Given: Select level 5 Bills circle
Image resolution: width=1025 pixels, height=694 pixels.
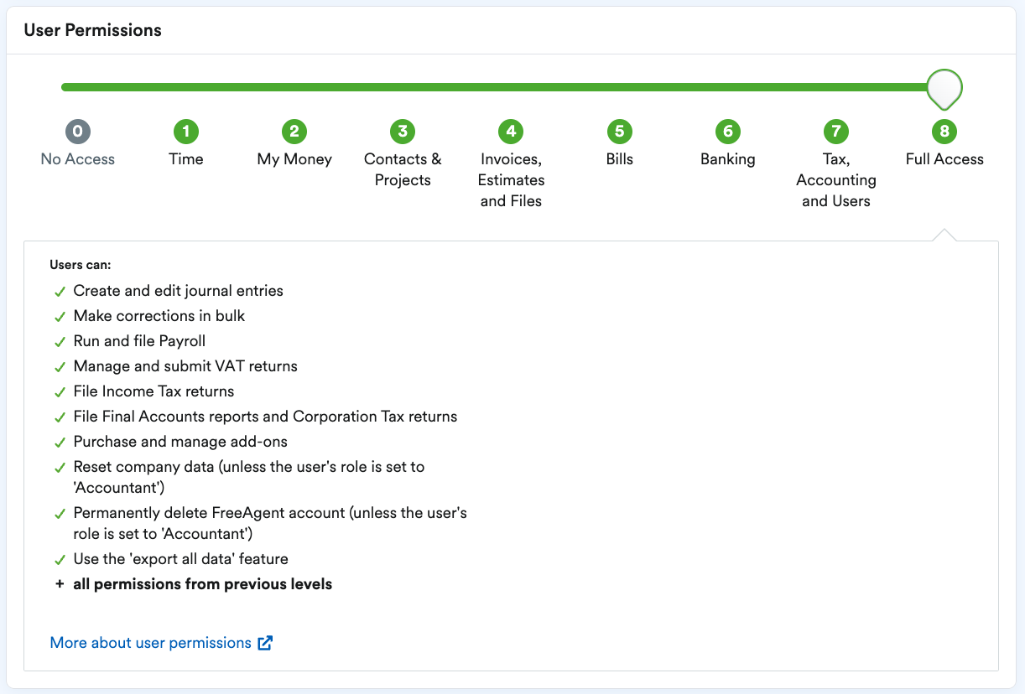Looking at the screenshot, I should tap(619, 132).
